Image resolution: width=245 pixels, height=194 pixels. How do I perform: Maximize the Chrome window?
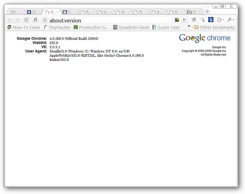[222, 6]
